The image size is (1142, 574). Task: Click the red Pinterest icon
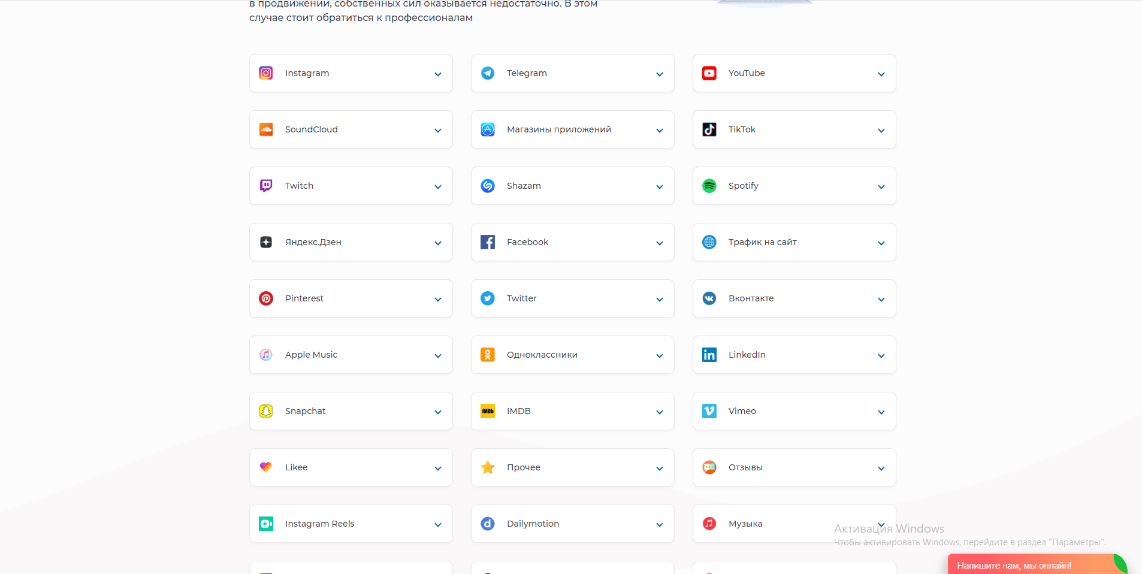pyautogui.click(x=266, y=298)
